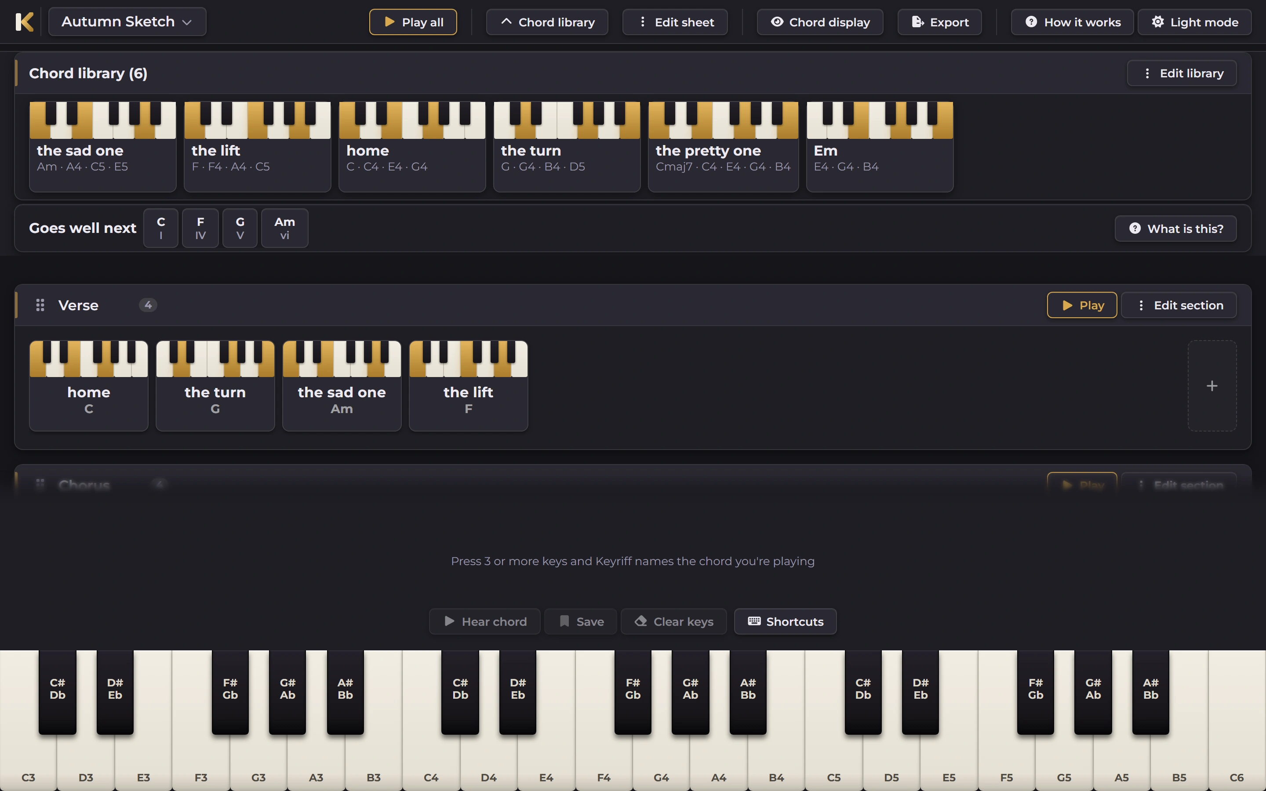This screenshot has width=1266, height=791.
Task: Play the G#/Ab black key after G3
Action: click(x=287, y=692)
